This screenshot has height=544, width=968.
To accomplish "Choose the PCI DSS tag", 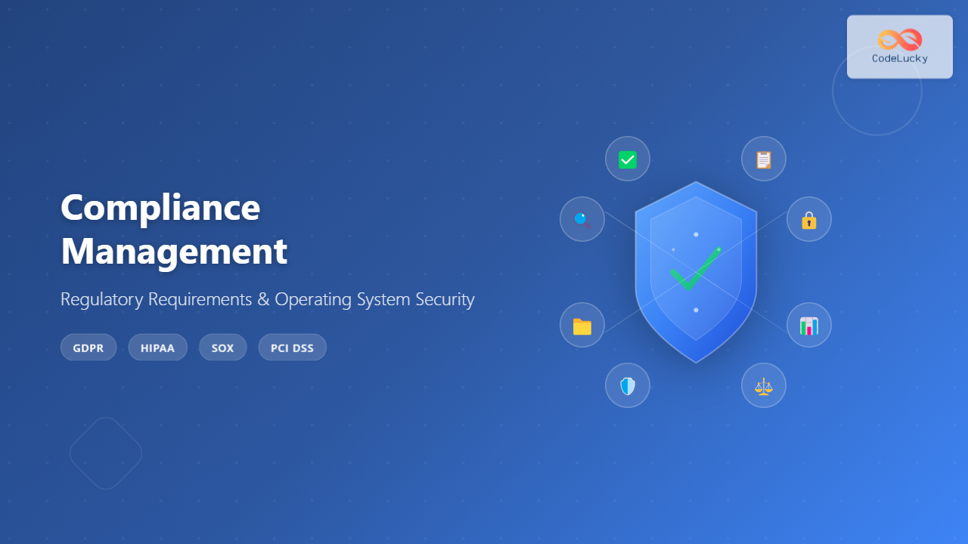I will click(292, 348).
